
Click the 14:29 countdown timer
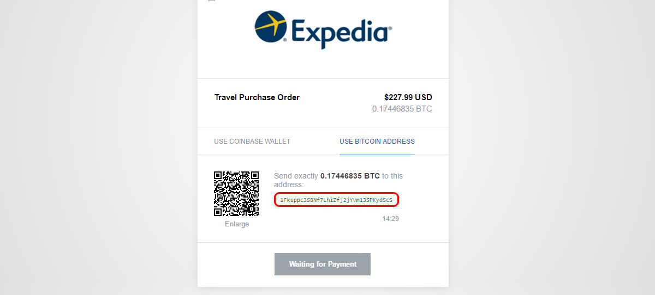pyautogui.click(x=391, y=219)
